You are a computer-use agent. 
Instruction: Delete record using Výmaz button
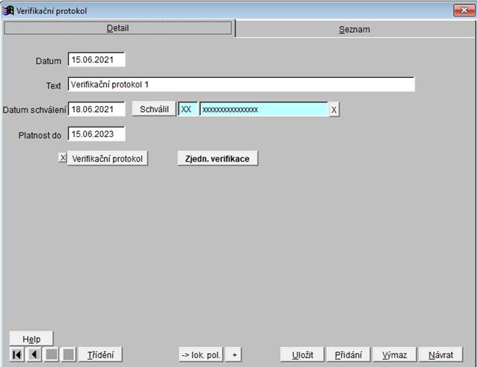pyautogui.click(x=394, y=354)
